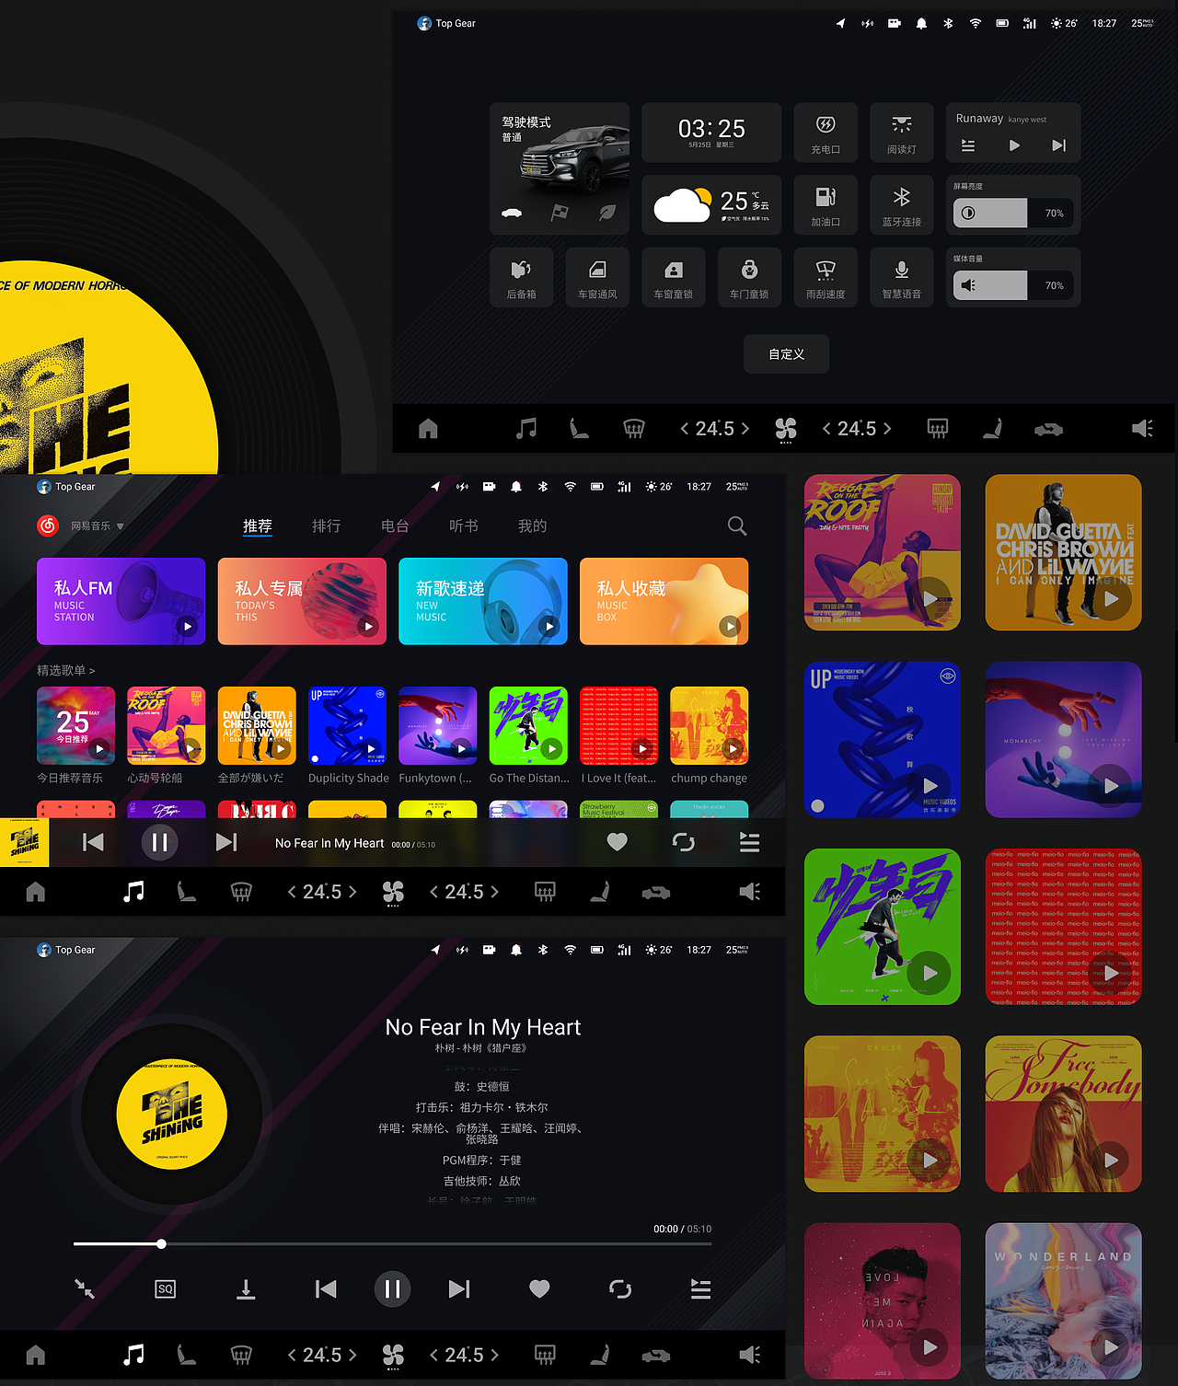Expand the 精选歌单 playlist section

[x=66, y=670]
